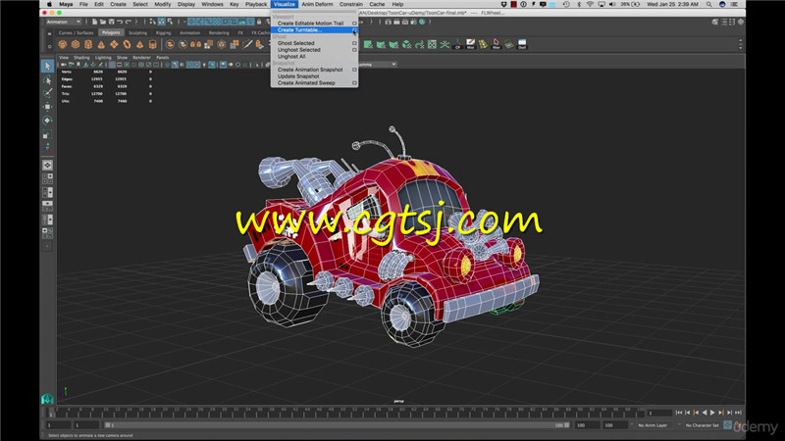This screenshot has width=785, height=441.
Task: Create a polygon plane from shelf
Action: click(114, 44)
